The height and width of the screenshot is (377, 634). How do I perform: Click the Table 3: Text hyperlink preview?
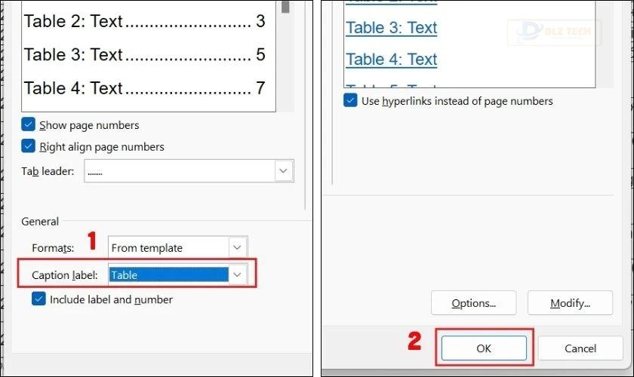[392, 28]
